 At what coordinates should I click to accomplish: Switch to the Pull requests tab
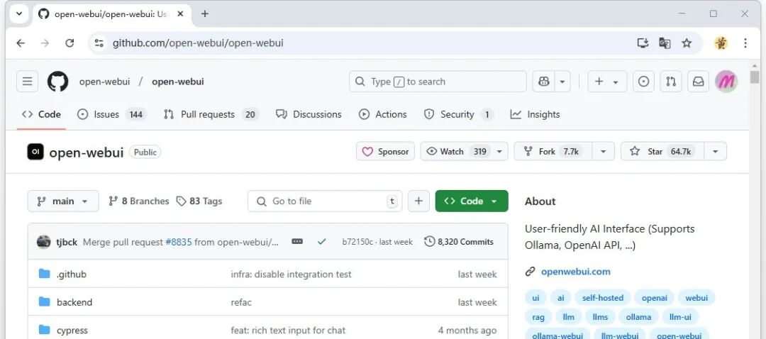[x=211, y=114]
